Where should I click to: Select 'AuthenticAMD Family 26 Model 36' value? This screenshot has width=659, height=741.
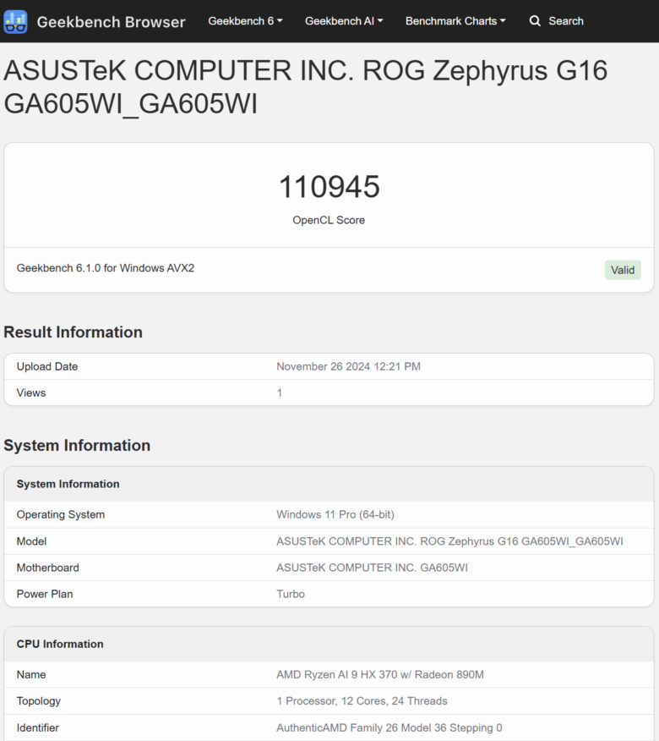[x=389, y=727]
